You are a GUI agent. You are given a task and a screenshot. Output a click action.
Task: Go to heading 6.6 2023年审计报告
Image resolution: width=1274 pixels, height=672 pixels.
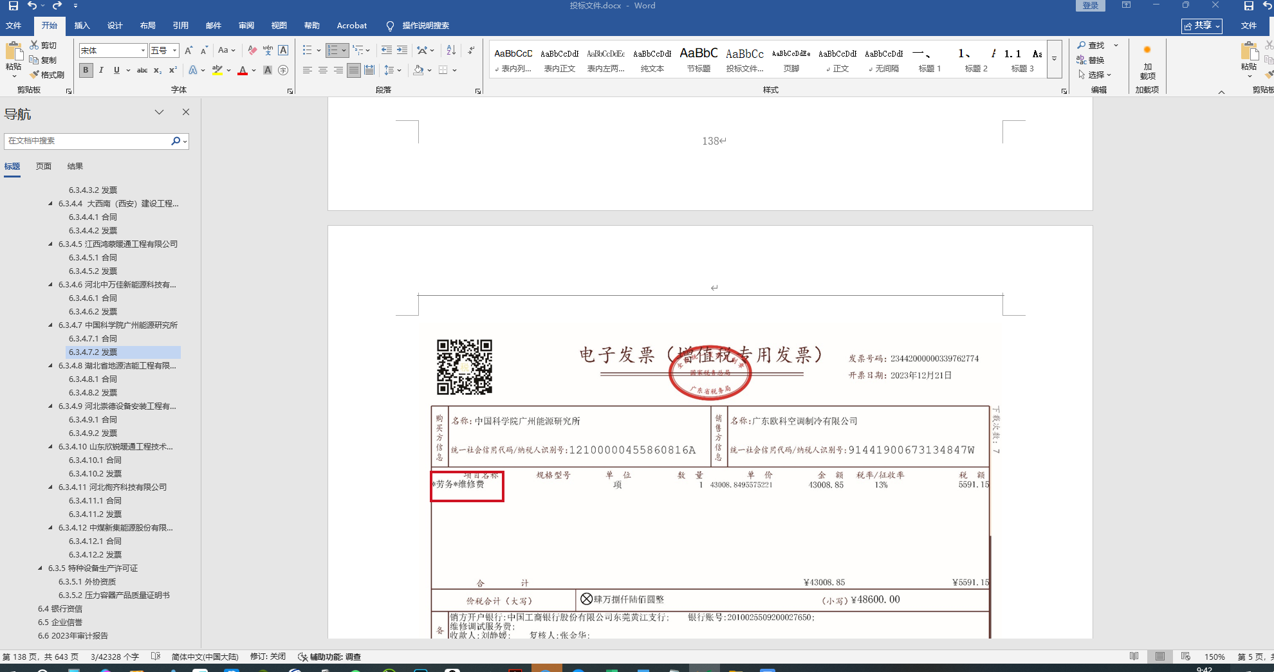pyautogui.click(x=73, y=635)
